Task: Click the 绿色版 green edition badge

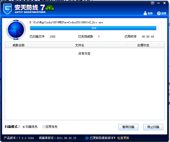Action: pyautogui.click(x=50, y=8)
